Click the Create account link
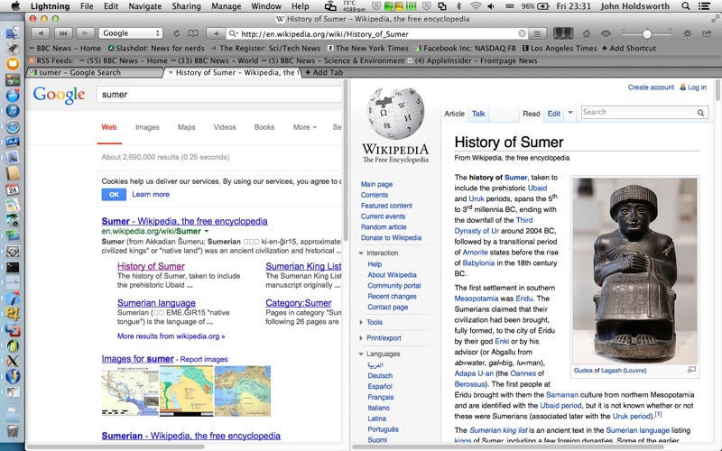Image resolution: width=722 pixels, height=451 pixels. (x=651, y=87)
